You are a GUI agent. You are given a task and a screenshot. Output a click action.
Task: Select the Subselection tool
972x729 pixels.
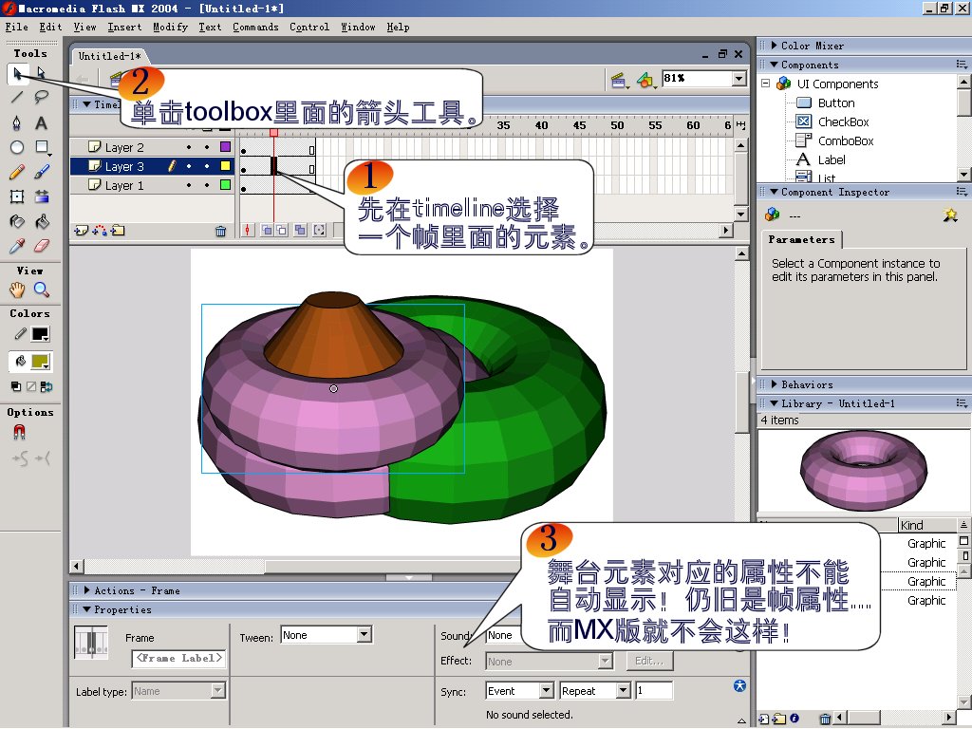(42, 74)
